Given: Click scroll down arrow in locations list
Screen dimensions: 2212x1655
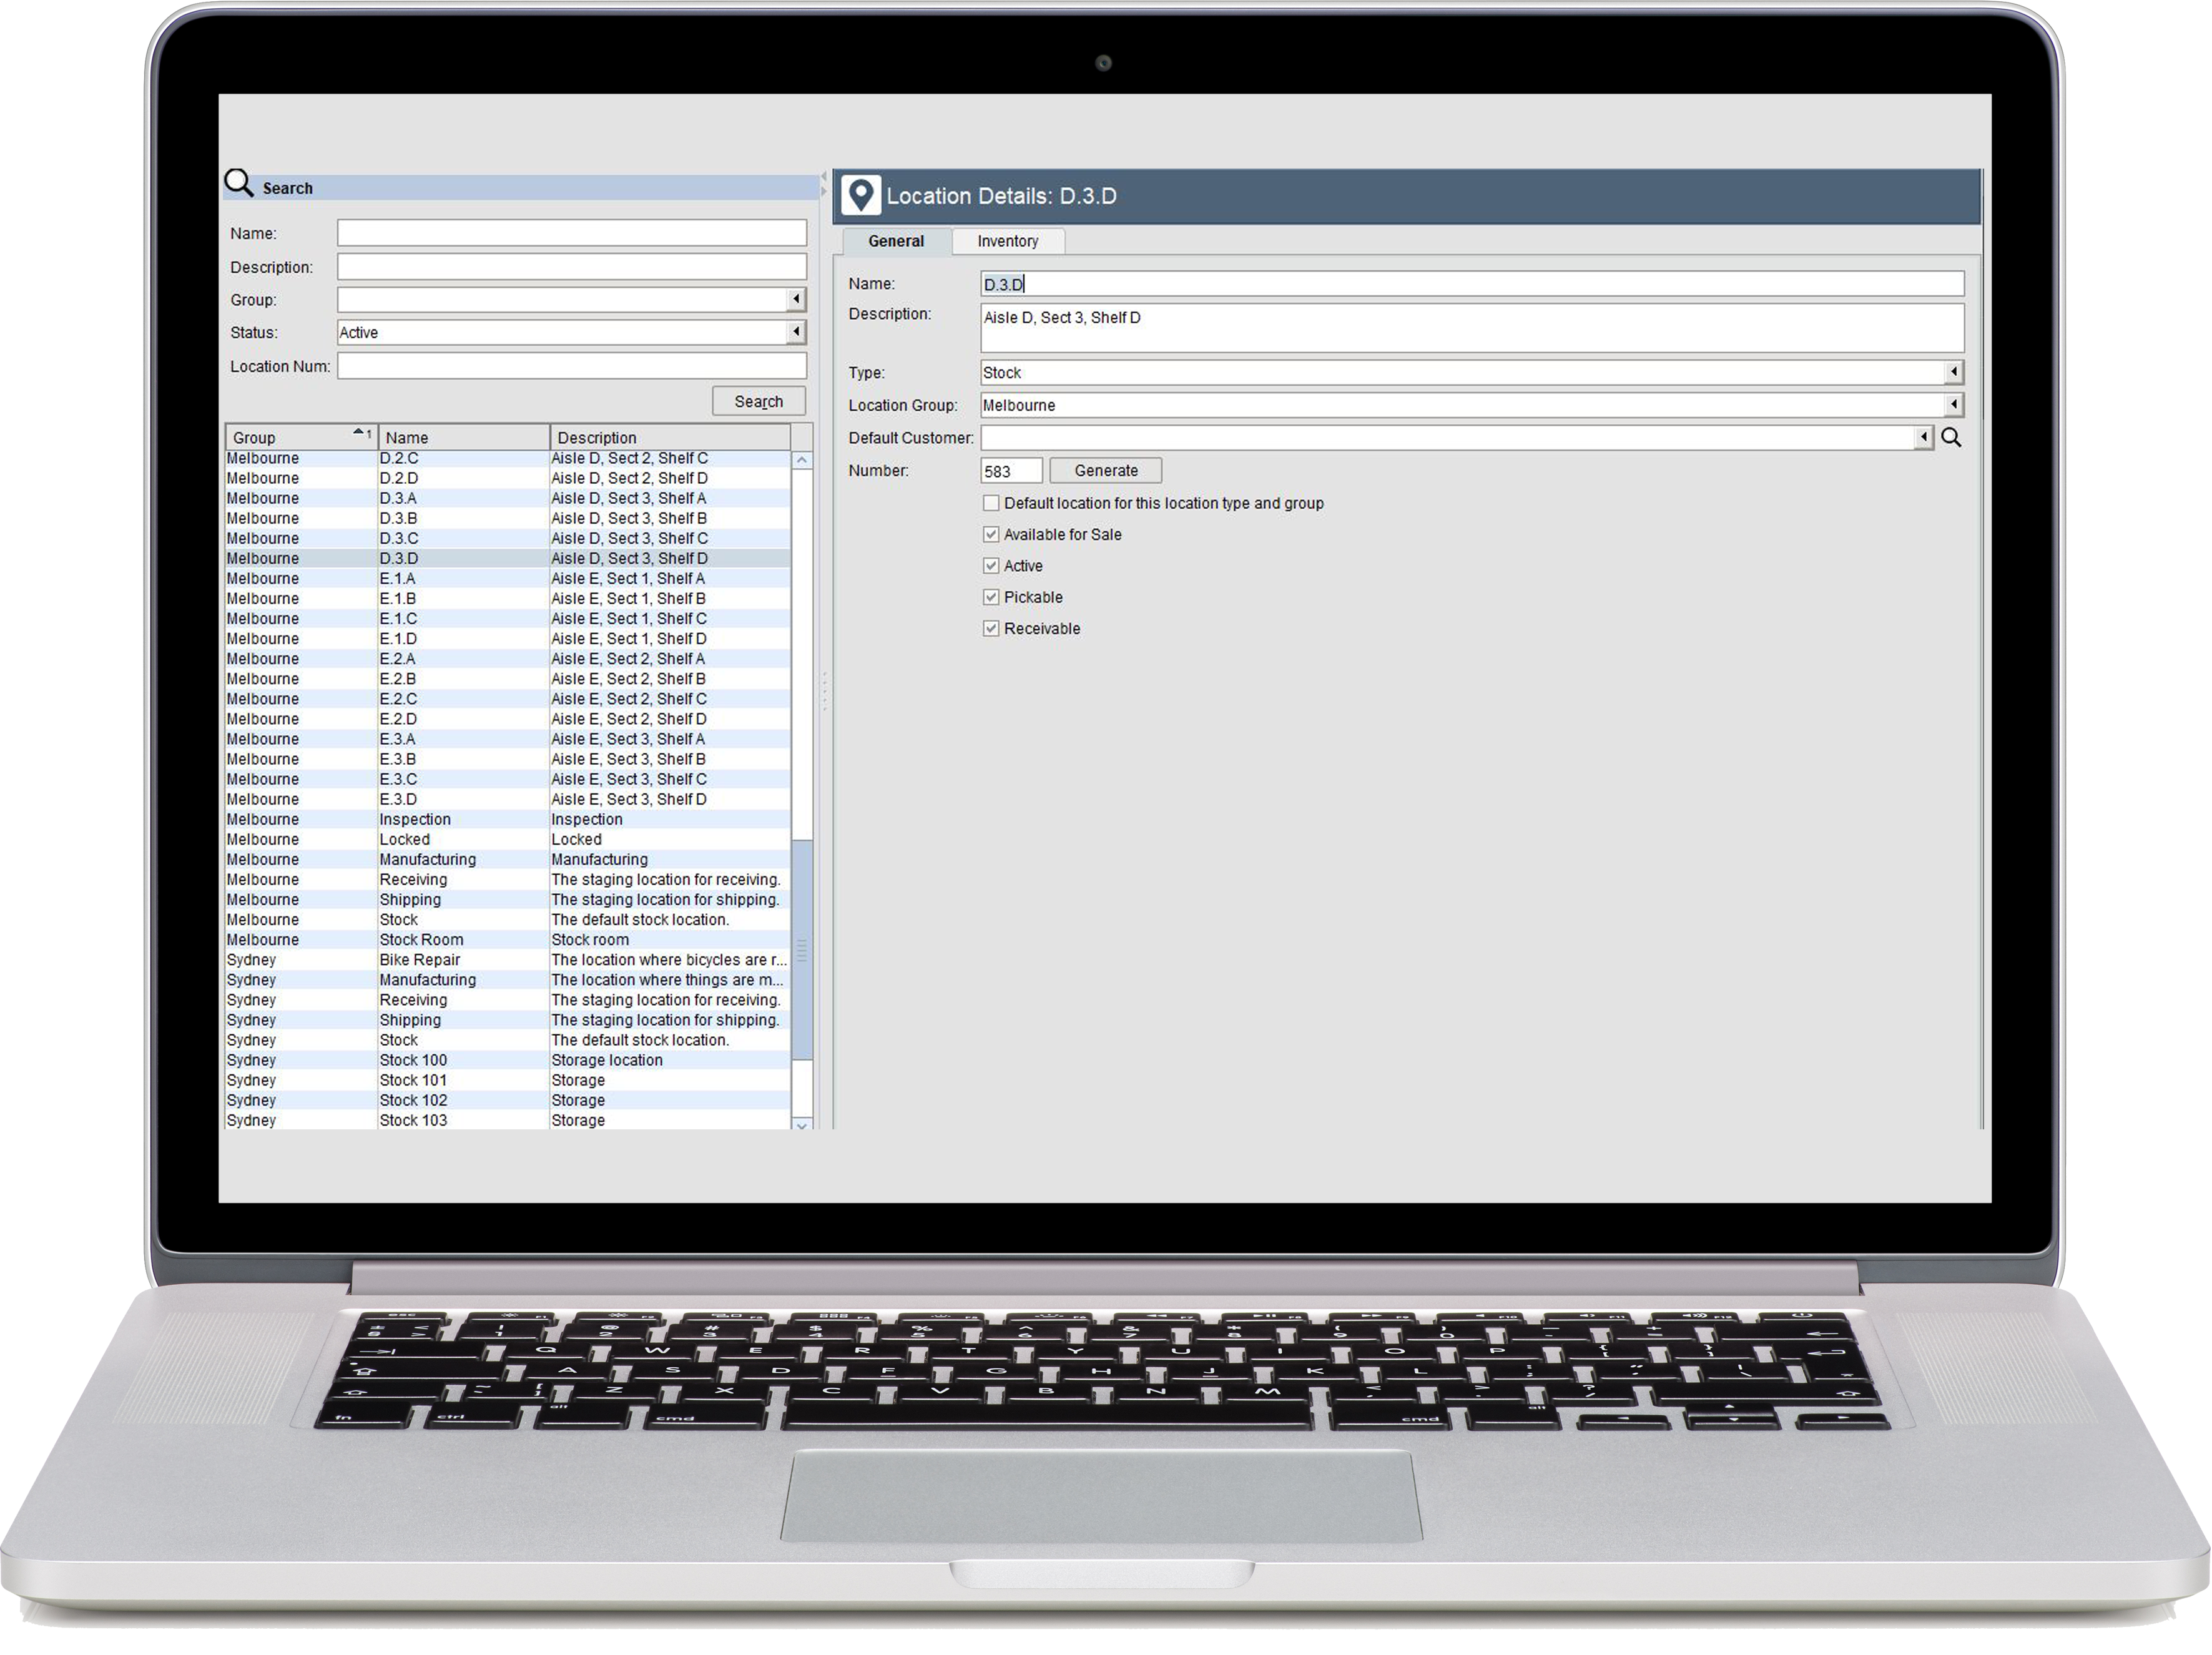Looking at the screenshot, I should coord(802,1124).
